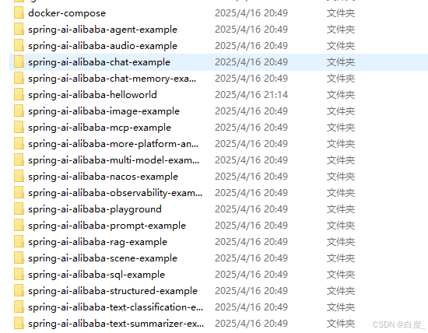
Task: Select the spring-ai-alibaba-prompt-example folder name
Action: (107, 226)
